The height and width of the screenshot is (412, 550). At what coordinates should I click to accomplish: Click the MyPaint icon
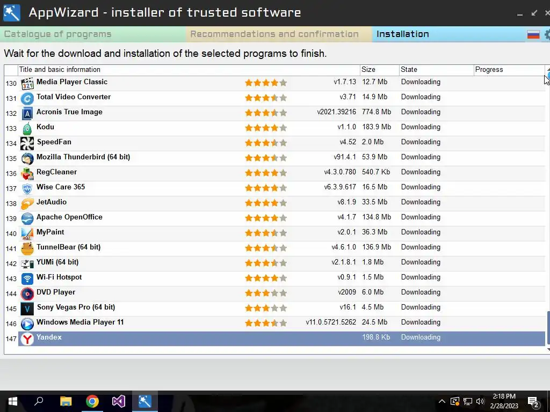[27, 234]
